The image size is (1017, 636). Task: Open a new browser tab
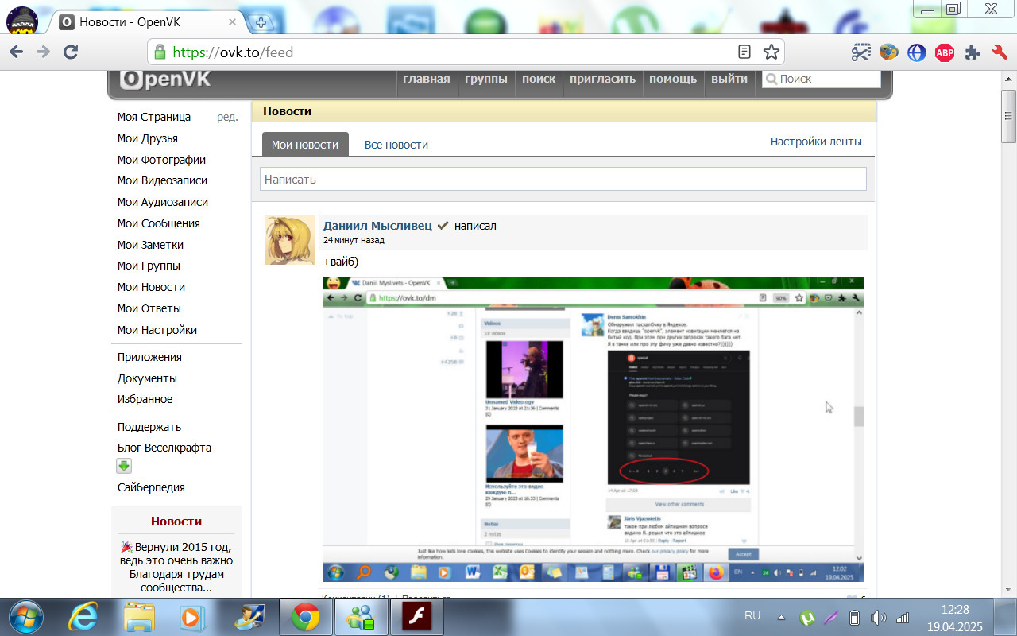point(259,23)
